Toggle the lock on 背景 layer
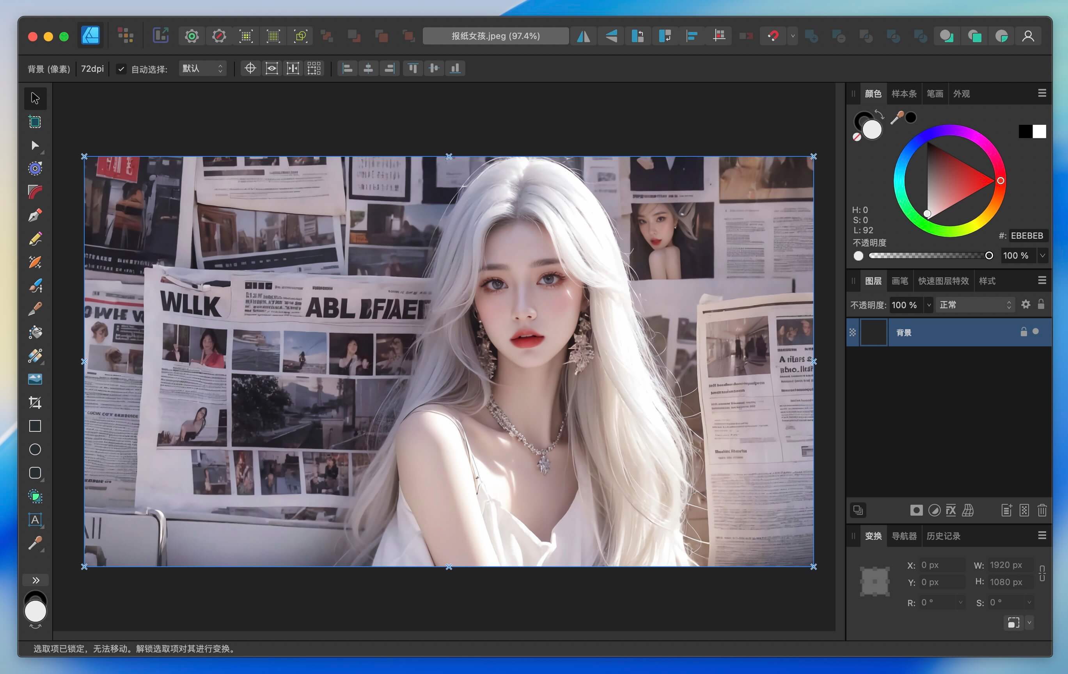Viewport: 1068px width, 674px height. [1024, 332]
